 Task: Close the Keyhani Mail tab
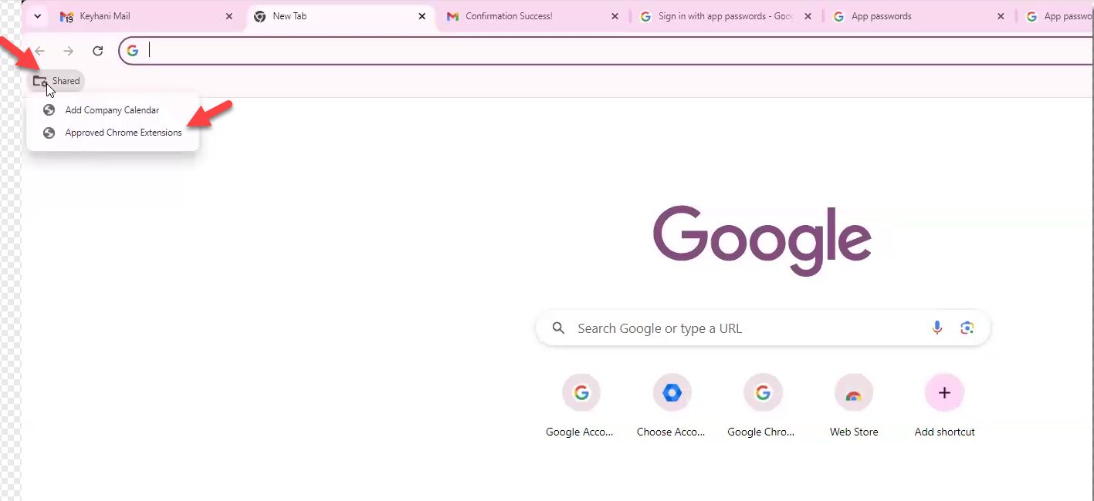[x=229, y=16]
